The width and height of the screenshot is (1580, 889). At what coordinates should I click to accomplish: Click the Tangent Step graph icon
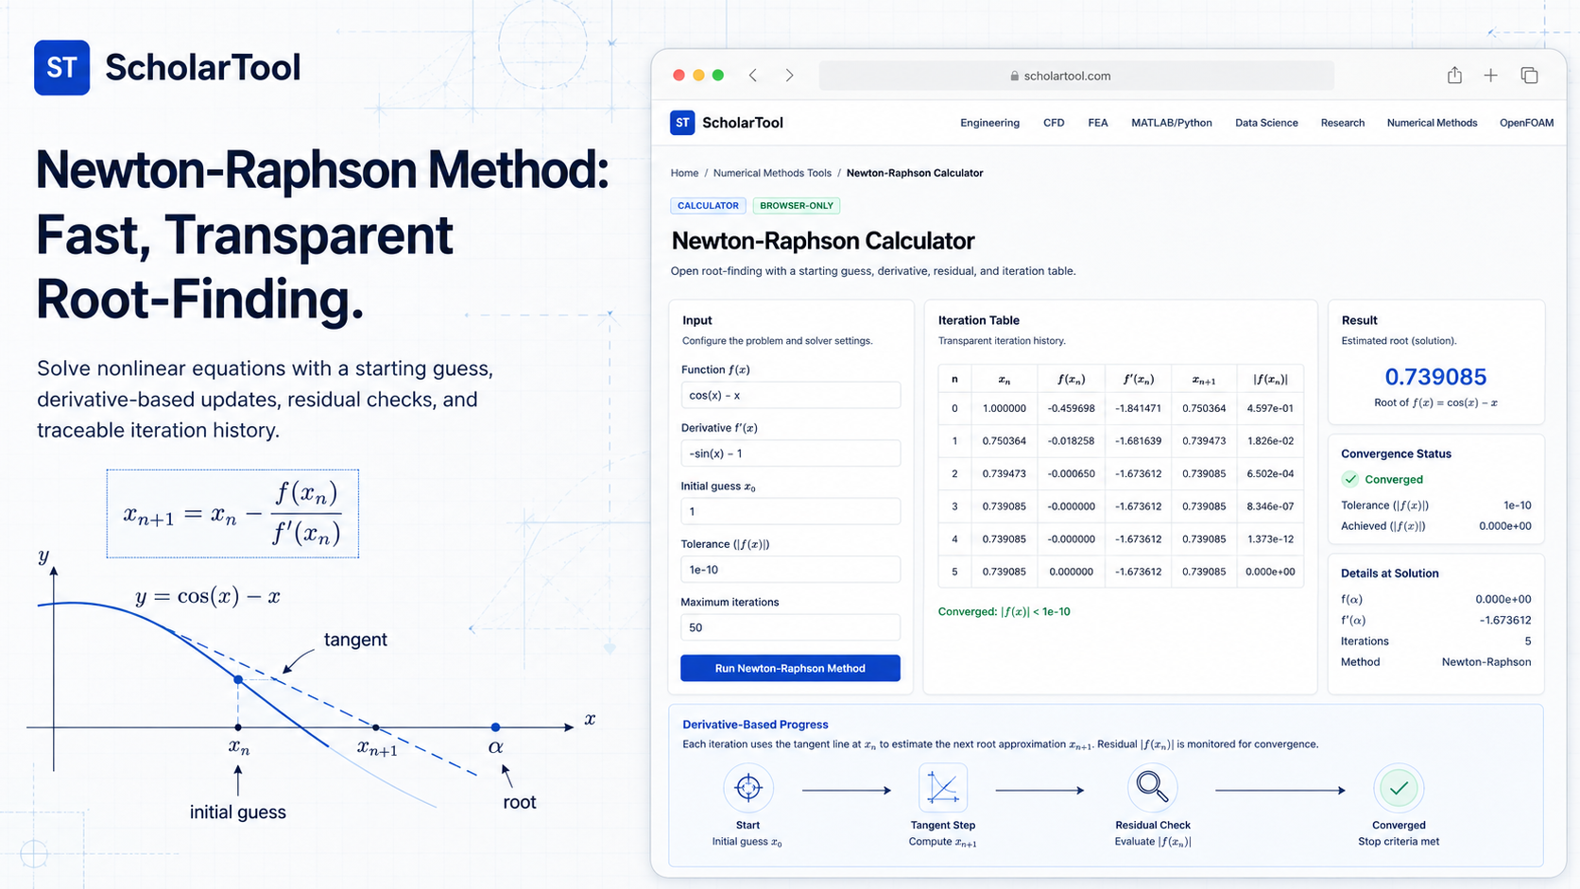tap(943, 787)
